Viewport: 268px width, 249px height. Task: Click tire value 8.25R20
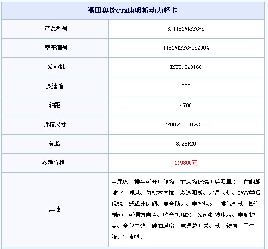click(186, 144)
